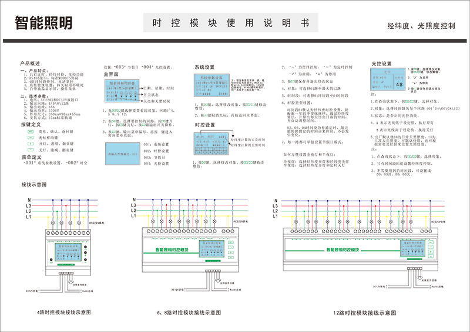470x332 pixels.
Task: Click the menu/confirm/return key icon
Action: coord(31,132)
